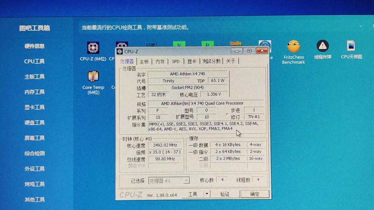Image resolution: width=374 pixels, height=210 pixels.
Task: Click the extended model value 10
Action: [206, 117]
